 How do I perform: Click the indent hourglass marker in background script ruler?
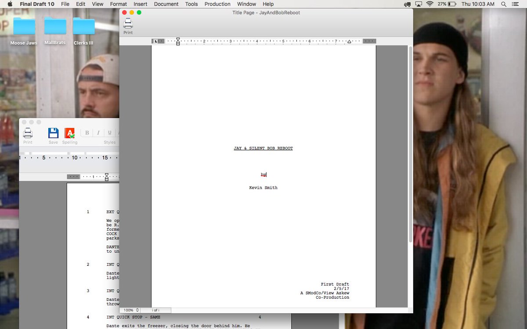[107, 177]
